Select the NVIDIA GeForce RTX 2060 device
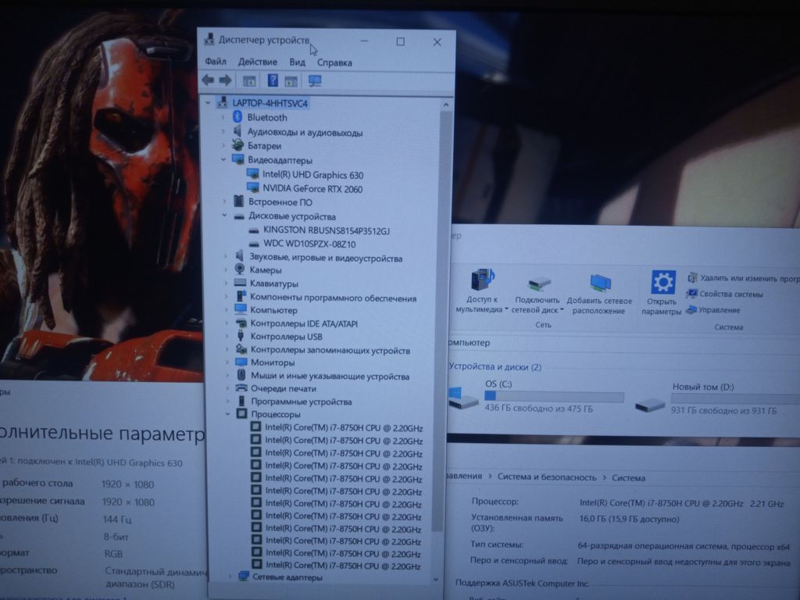Screen dimensions: 800x600 click(312, 189)
